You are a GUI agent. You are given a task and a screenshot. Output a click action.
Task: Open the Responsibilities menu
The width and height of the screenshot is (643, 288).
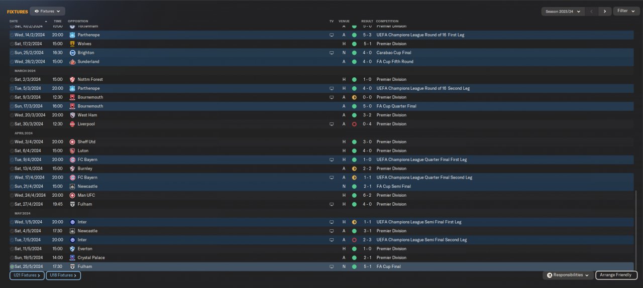point(568,275)
